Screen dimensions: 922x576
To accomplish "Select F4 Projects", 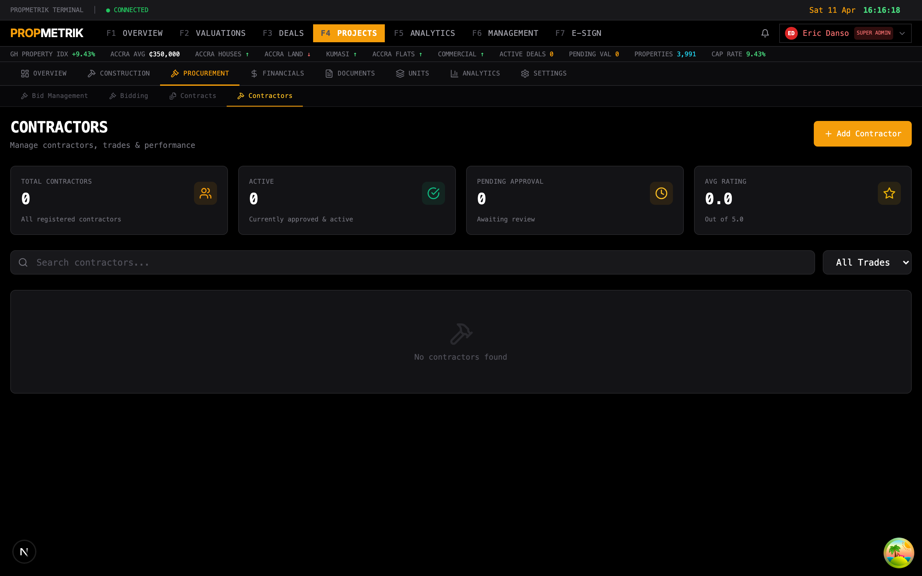I will coord(349,33).
